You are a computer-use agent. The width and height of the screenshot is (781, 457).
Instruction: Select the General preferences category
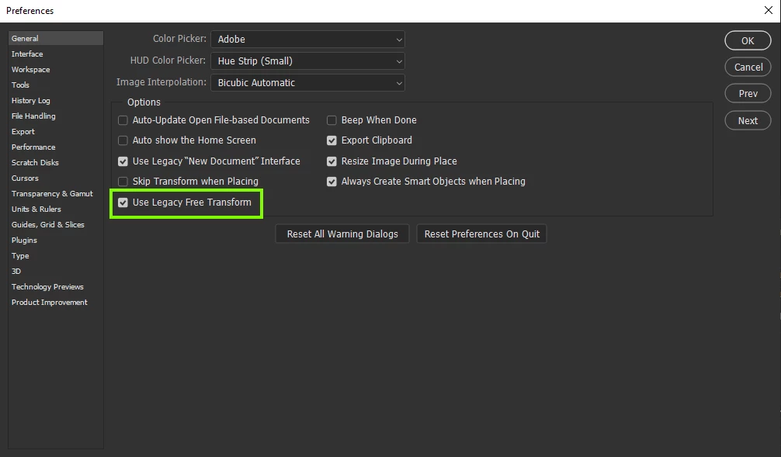[56, 38]
